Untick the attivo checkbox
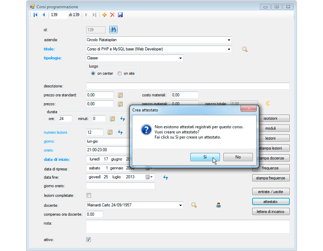 (89, 239)
